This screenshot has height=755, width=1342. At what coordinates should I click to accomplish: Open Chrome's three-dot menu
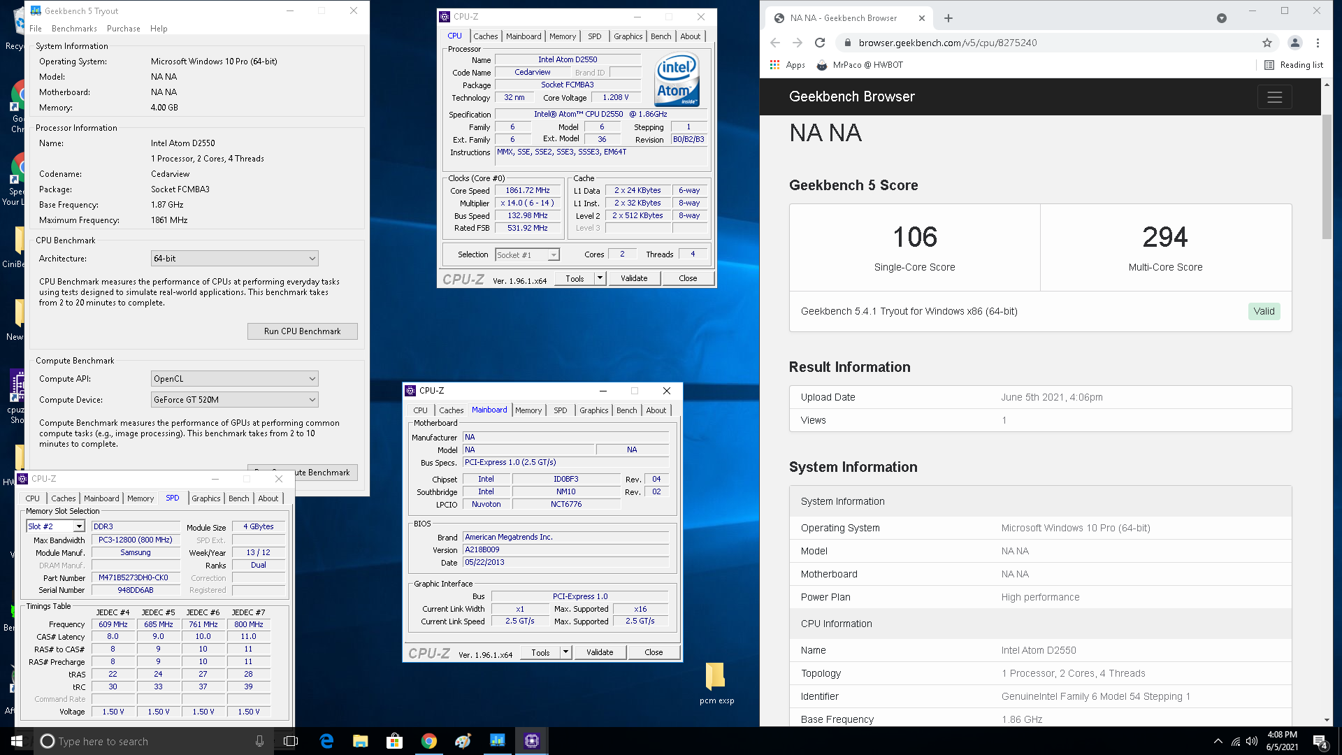point(1318,43)
